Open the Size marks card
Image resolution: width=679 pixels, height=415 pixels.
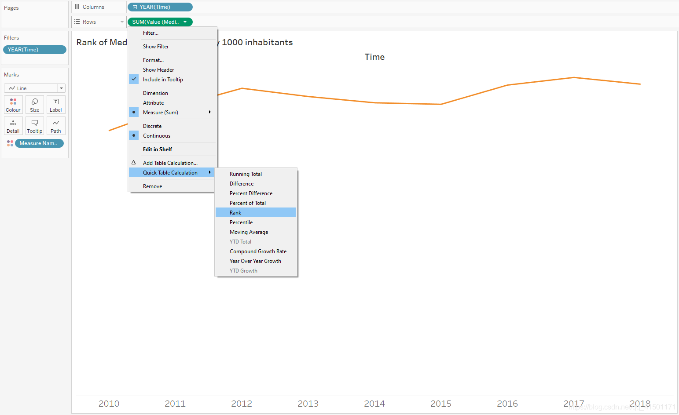(35, 105)
